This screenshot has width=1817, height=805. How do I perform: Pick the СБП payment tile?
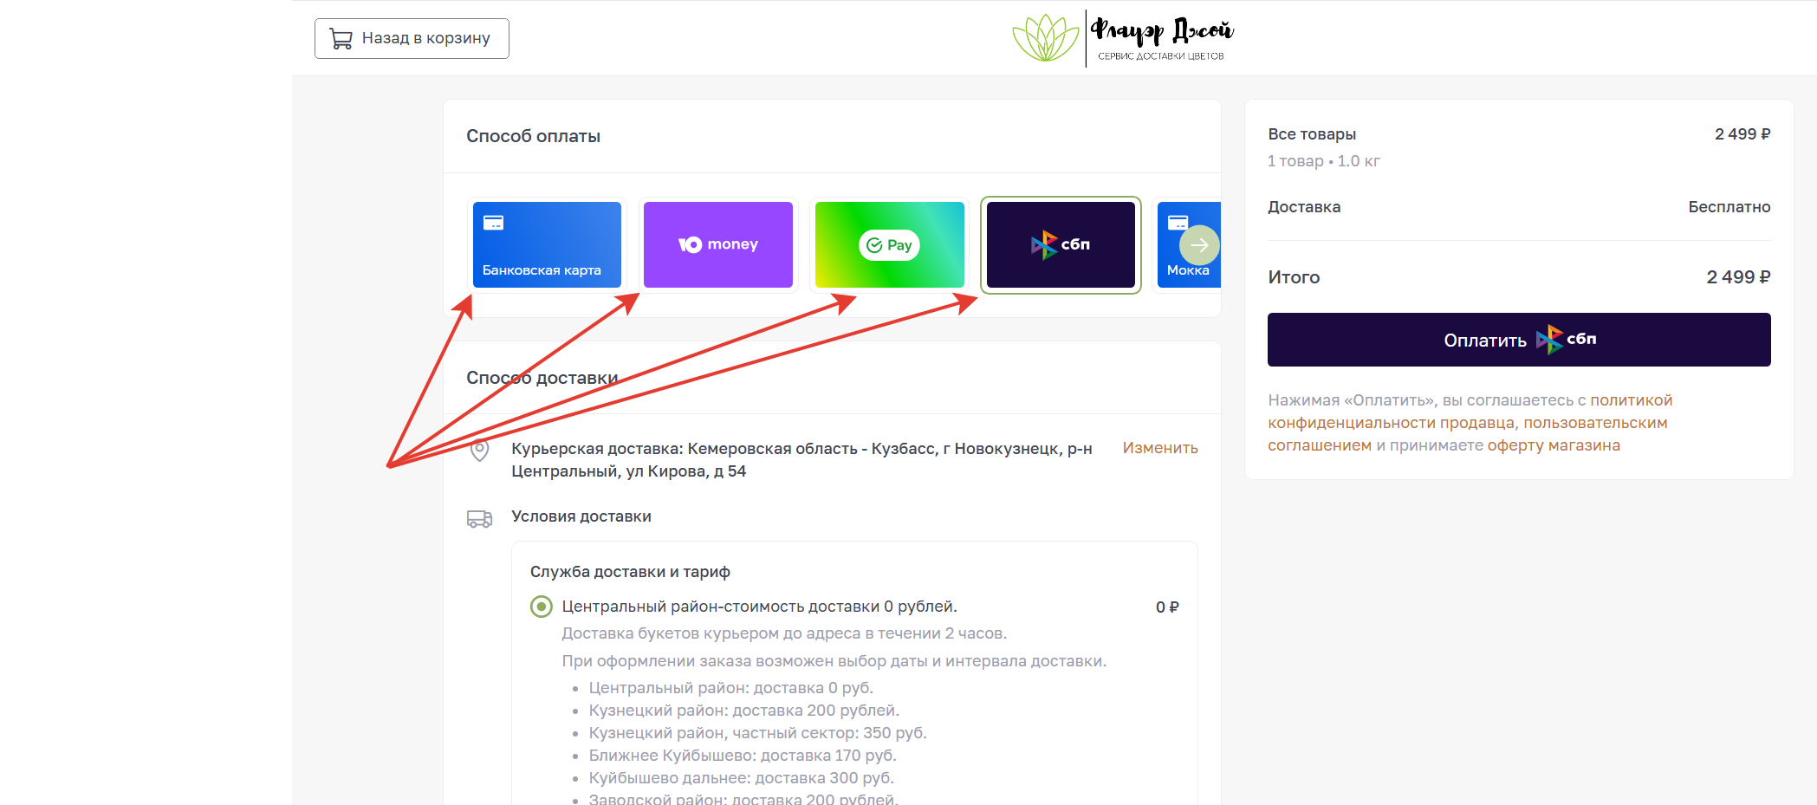(1061, 245)
